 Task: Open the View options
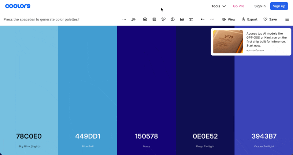[x=229, y=19]
